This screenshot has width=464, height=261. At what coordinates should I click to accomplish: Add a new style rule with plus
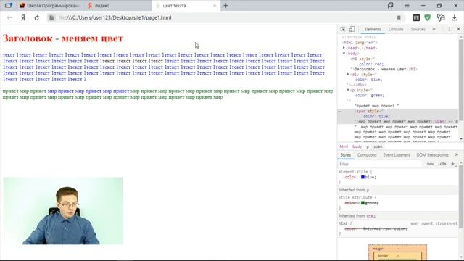pos(452,164)
